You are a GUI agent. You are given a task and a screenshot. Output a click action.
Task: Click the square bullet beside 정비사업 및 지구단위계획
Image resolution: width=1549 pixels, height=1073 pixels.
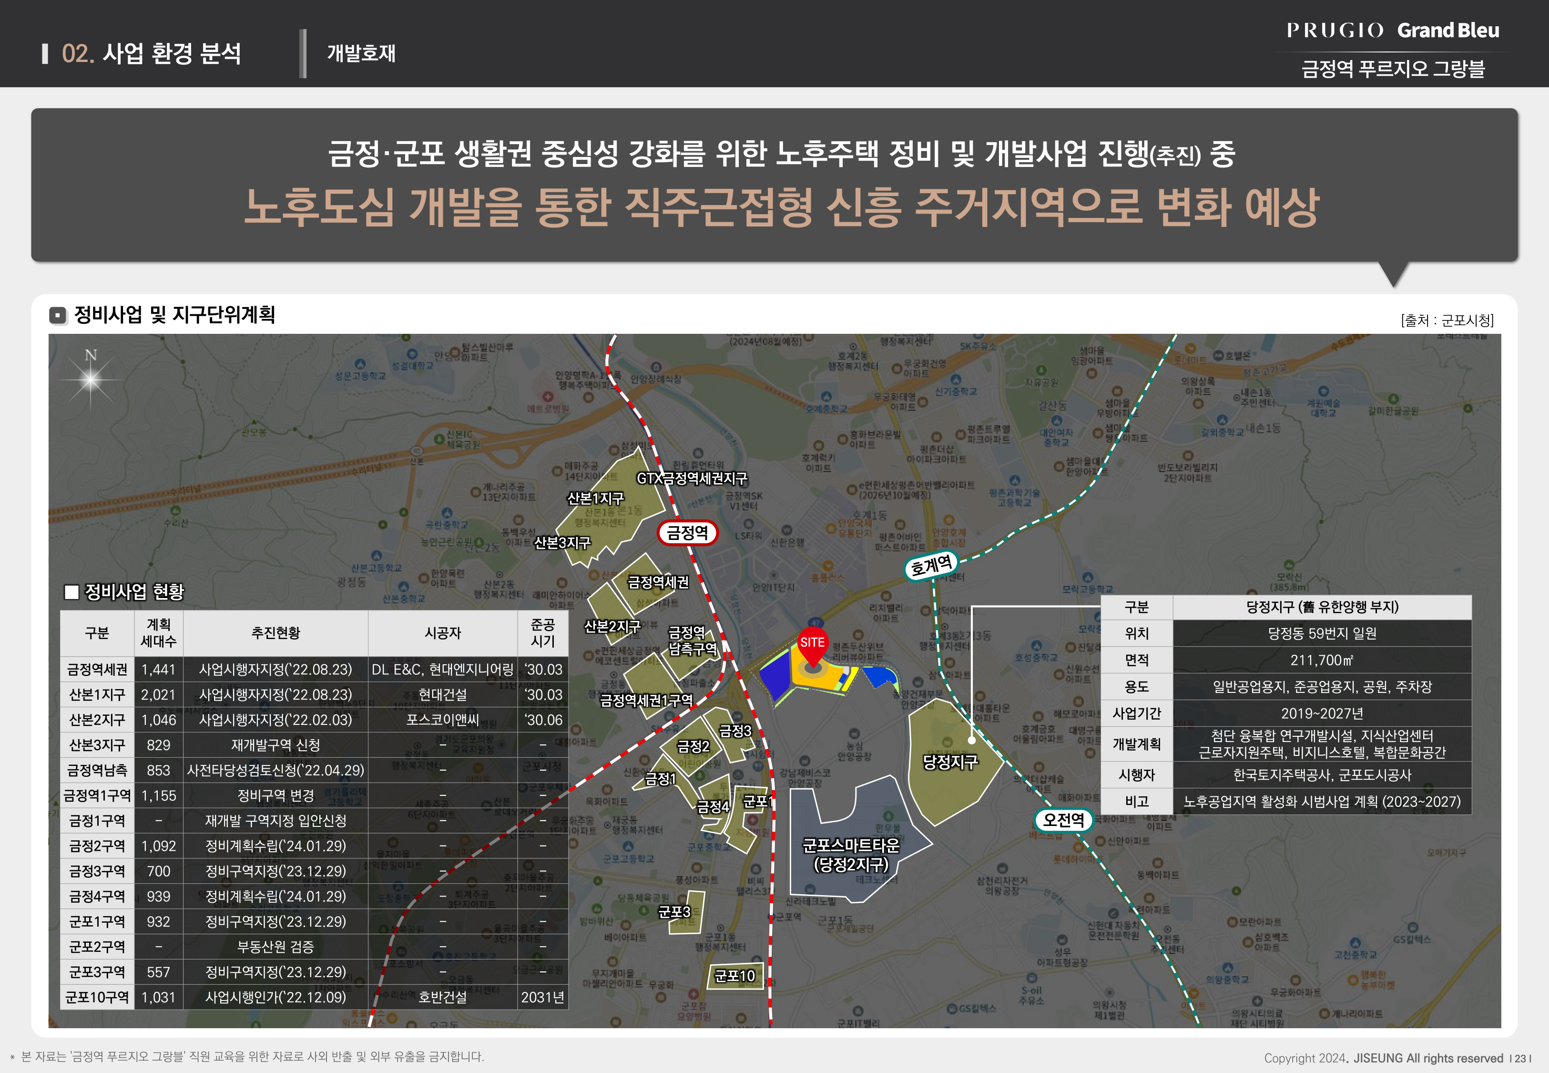click(59, 315)
